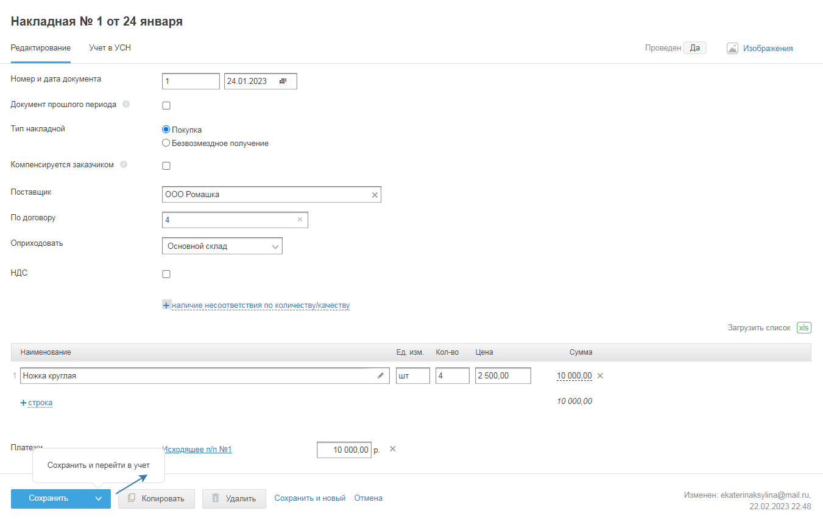Click the Наименование column header
The height and width of the screenshot is (519, 823).
pyautogui.click(x=46, y=352)
